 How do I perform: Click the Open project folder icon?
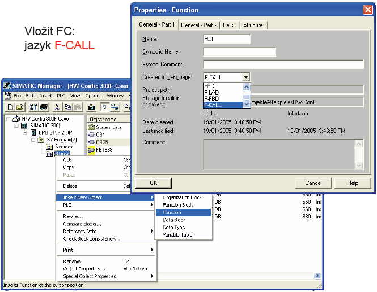[20, 107]
